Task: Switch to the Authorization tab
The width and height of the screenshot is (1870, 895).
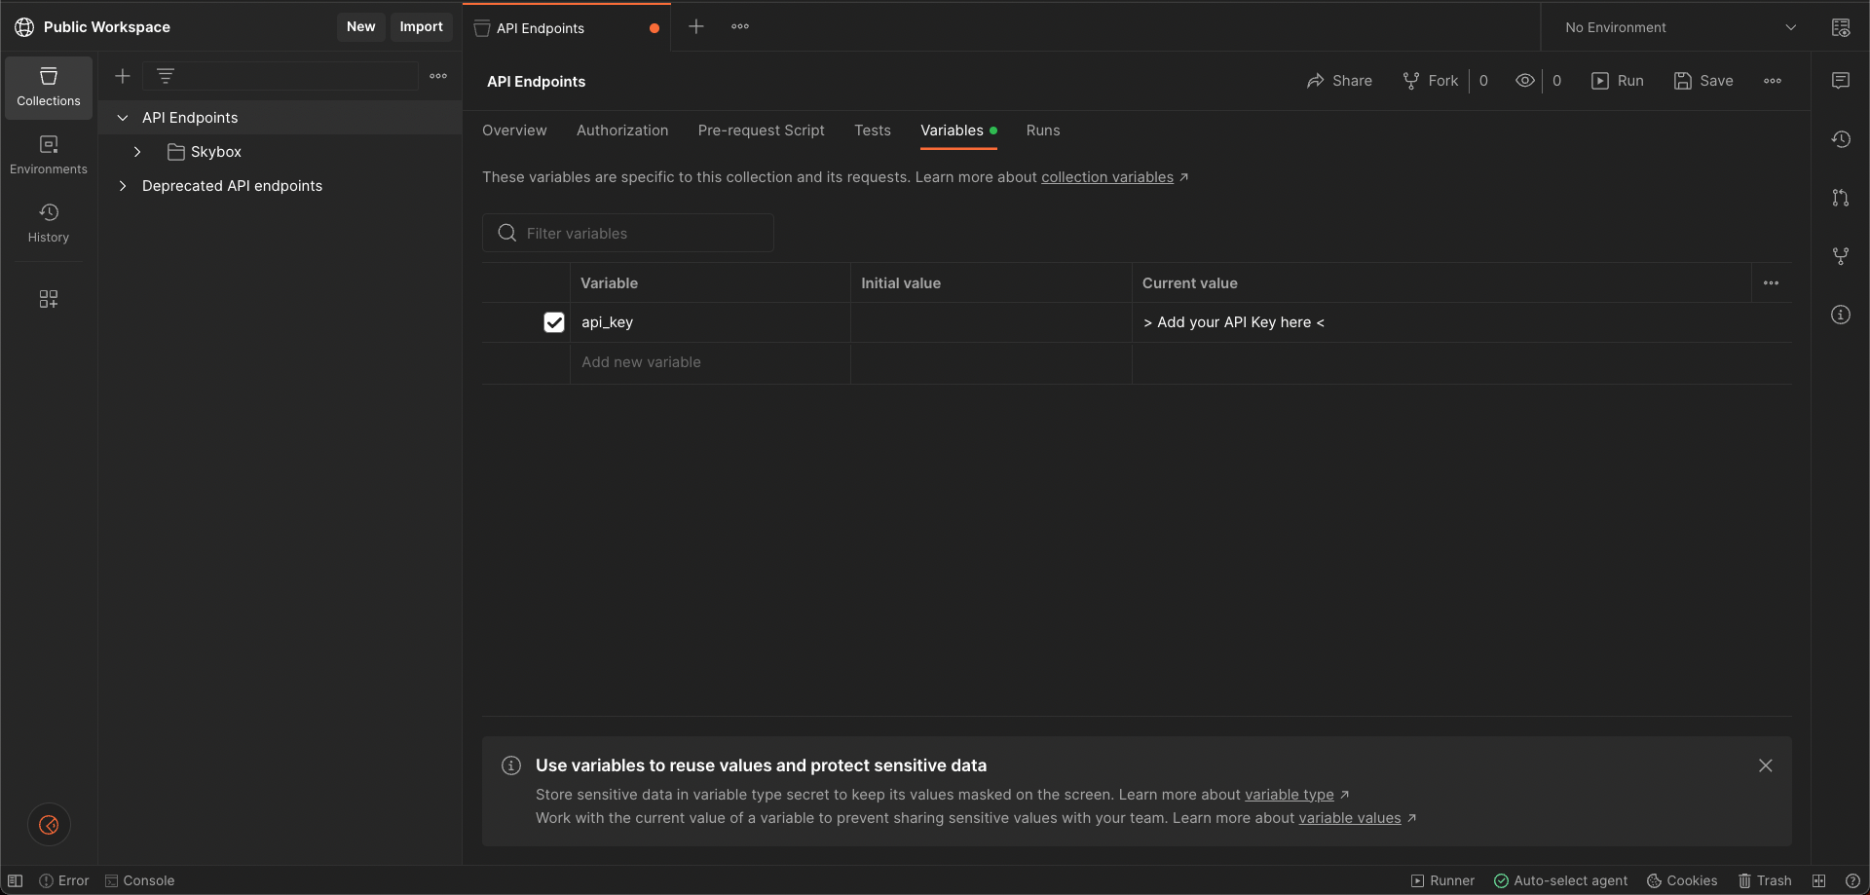Action: tap(622, 131)
